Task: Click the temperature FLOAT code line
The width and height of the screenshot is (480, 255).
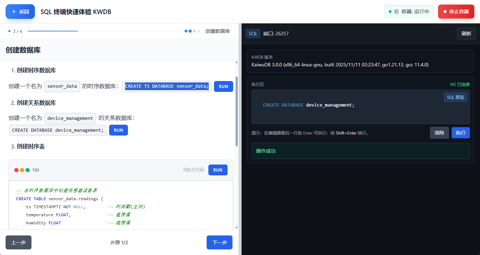Action: [x=48, y=215]
